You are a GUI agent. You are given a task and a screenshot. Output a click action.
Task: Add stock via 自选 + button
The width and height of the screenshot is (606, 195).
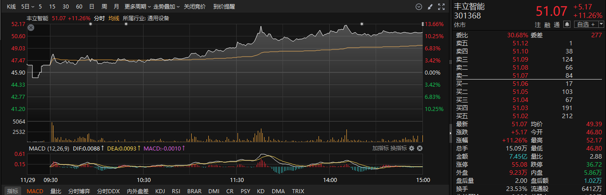(x=585, y=24)
